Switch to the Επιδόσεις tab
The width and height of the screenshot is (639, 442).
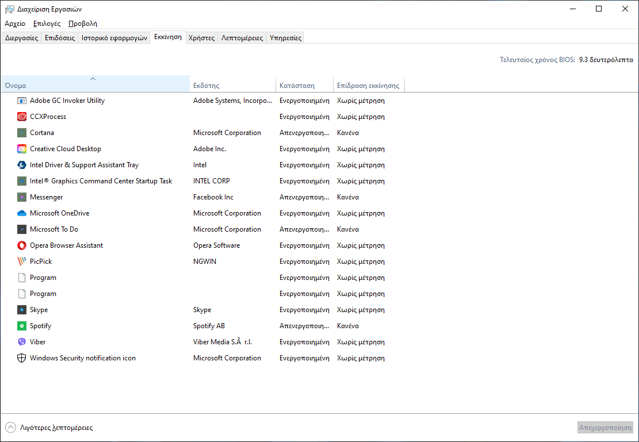pos(60,38)
